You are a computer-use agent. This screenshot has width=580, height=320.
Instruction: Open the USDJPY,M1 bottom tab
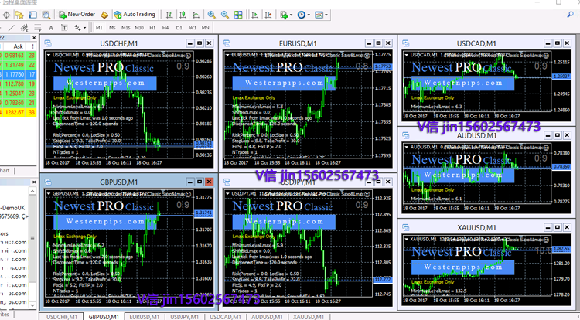point(185,317)
